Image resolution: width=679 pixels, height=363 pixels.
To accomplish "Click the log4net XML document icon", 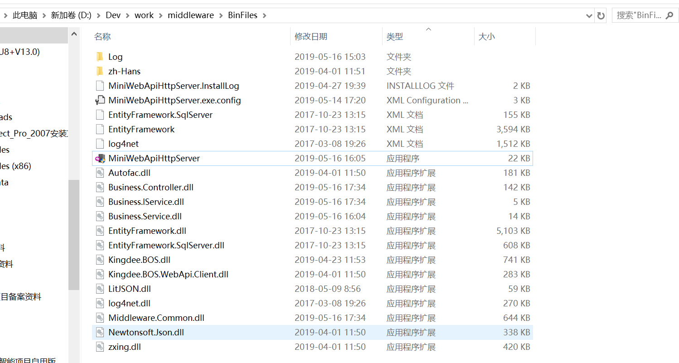I will click(x=100, y=144).
